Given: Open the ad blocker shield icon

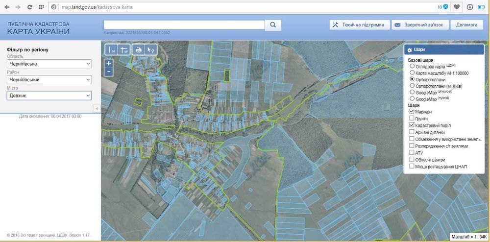Looking at the screenshot, I should [x=445, y=7].
